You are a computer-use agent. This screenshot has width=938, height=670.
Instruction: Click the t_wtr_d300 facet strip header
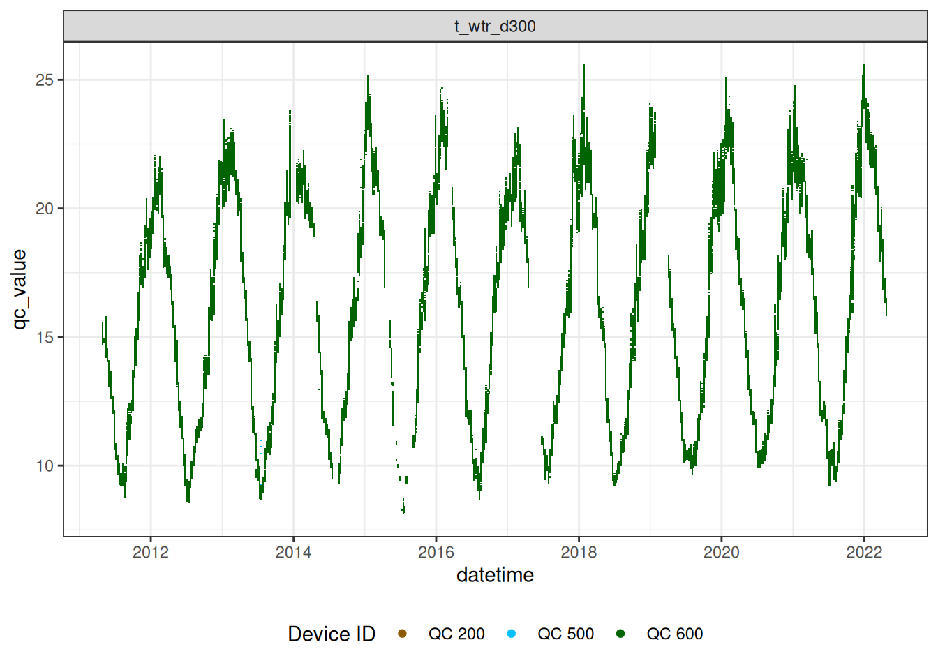[x=495, y=27]
